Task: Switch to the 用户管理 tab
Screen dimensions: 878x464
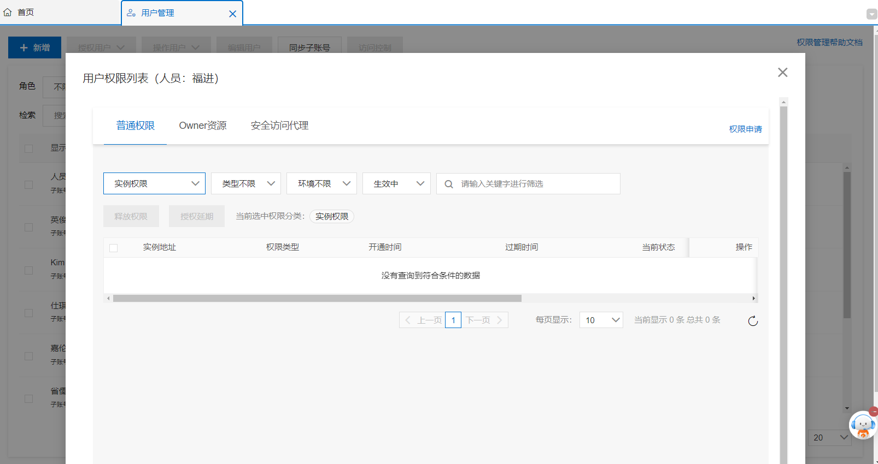Action: pyautogui.click(x=157, y=13)
